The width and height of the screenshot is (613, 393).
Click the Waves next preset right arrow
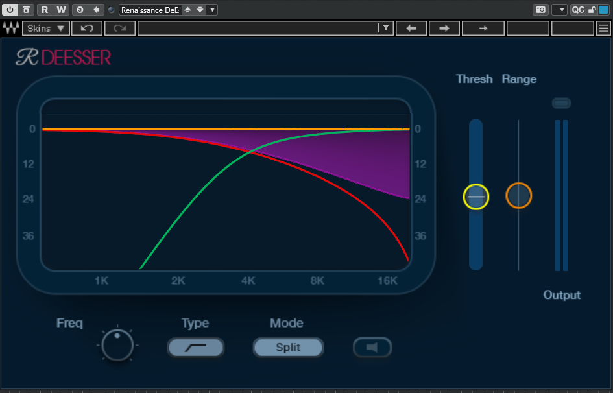444,29
